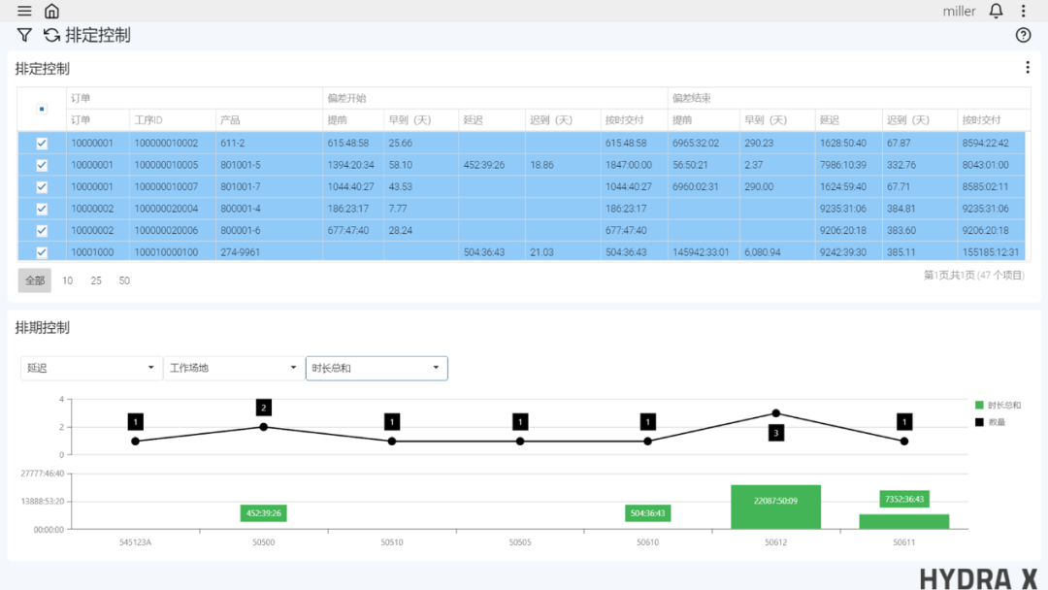Toggle the green 时长总和 legend swatch
Screen dimensions: 1048x590
pos(979,406)
